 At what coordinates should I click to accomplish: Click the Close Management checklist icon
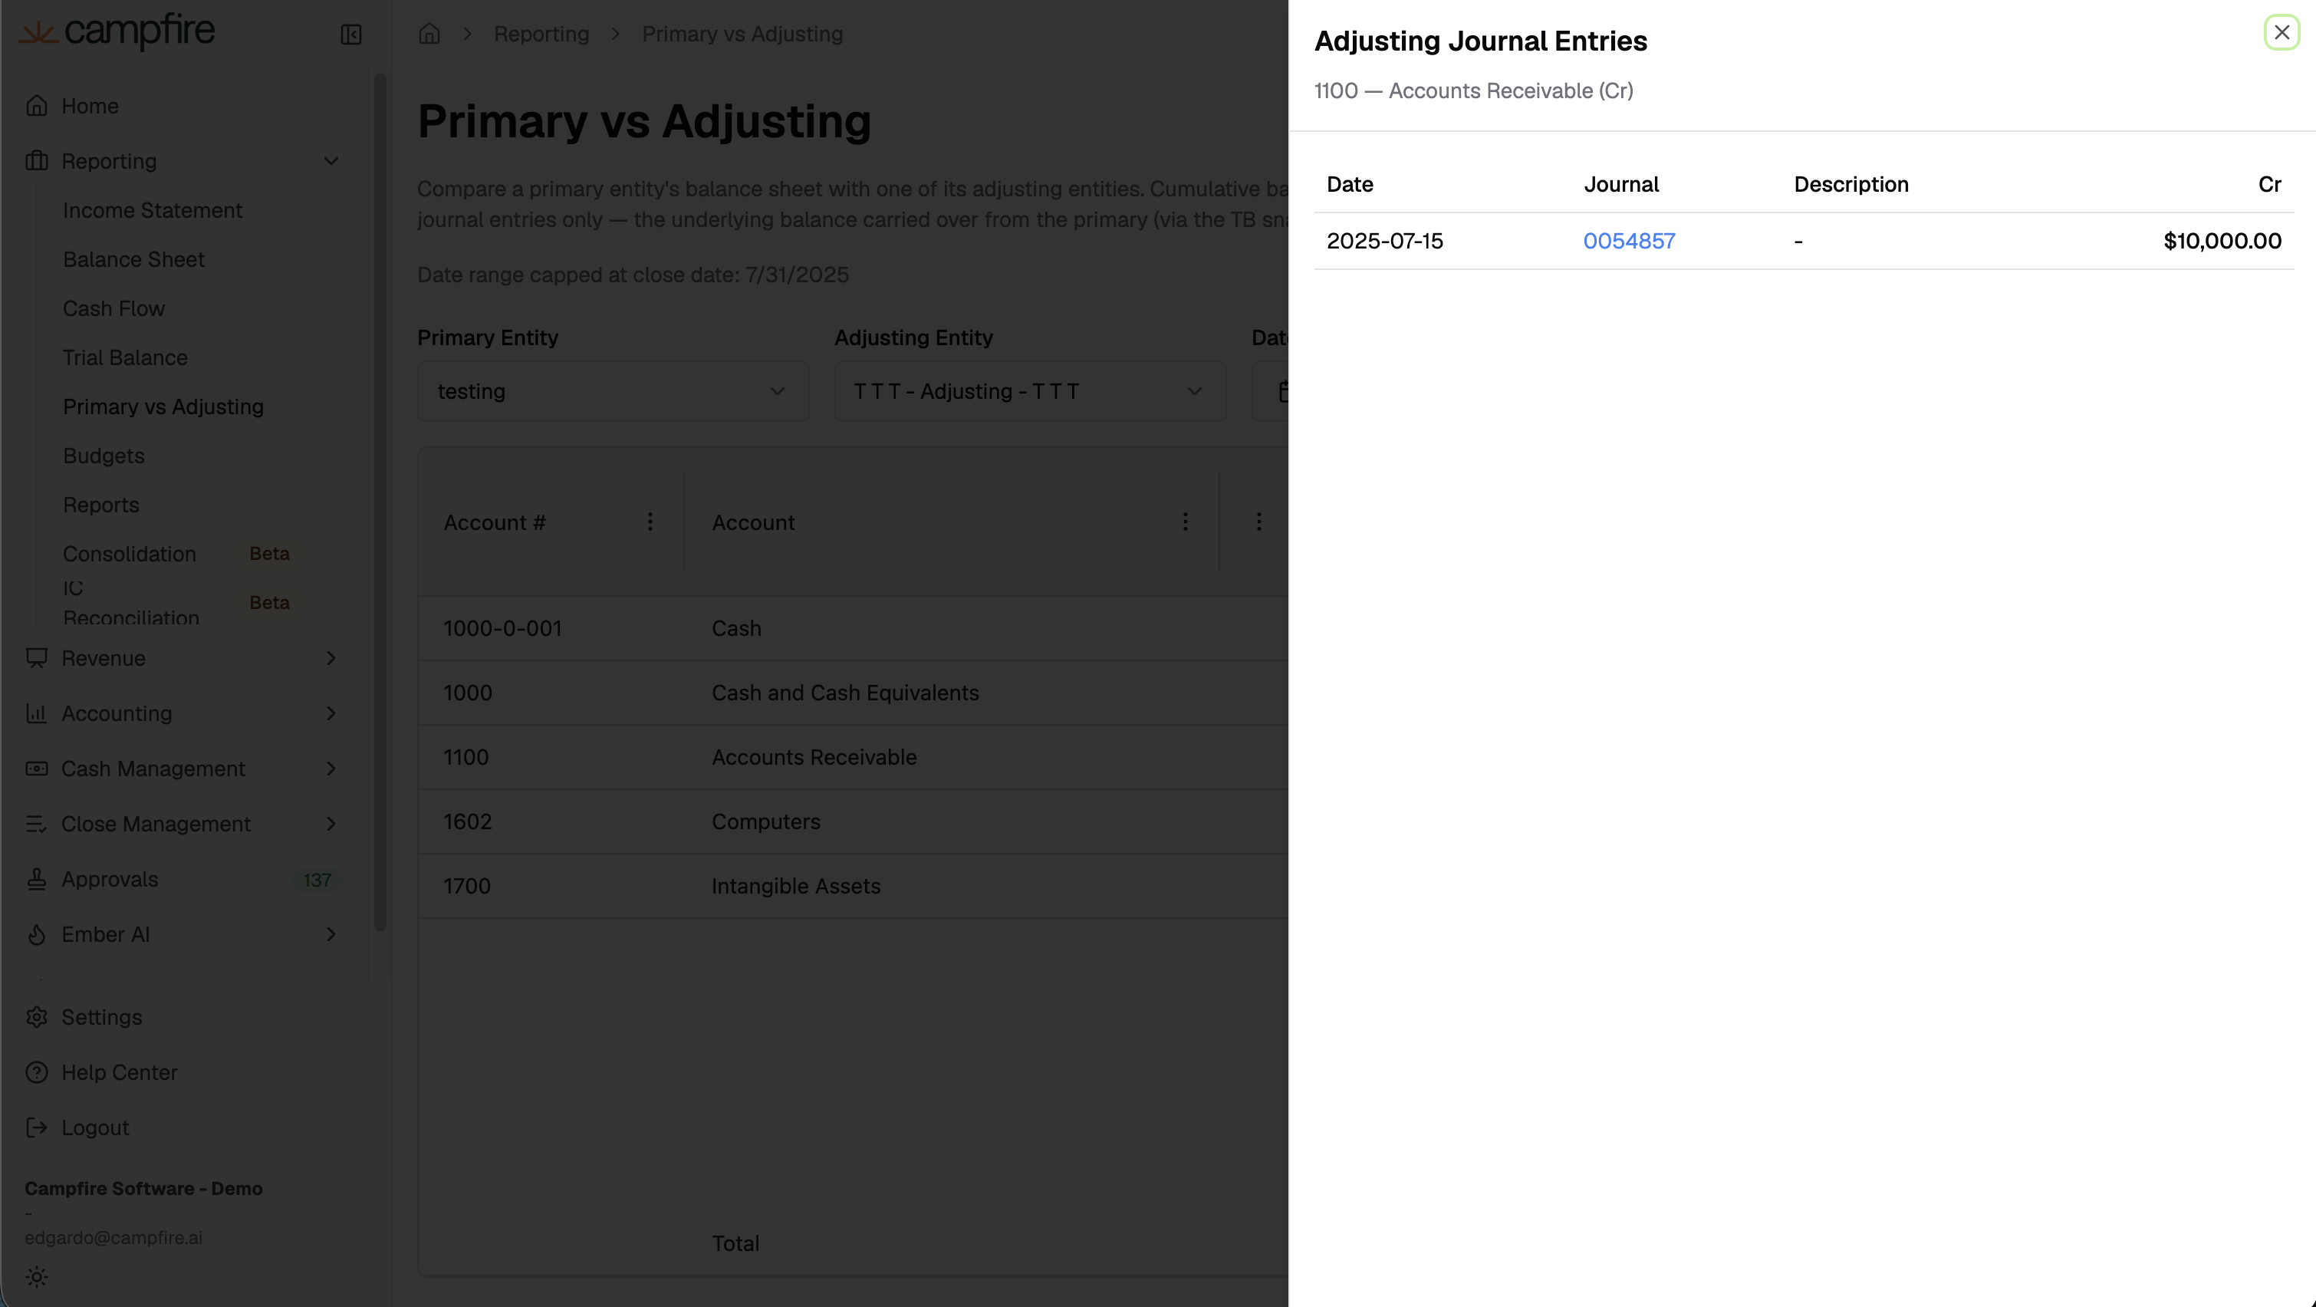[x=37, y=824]
